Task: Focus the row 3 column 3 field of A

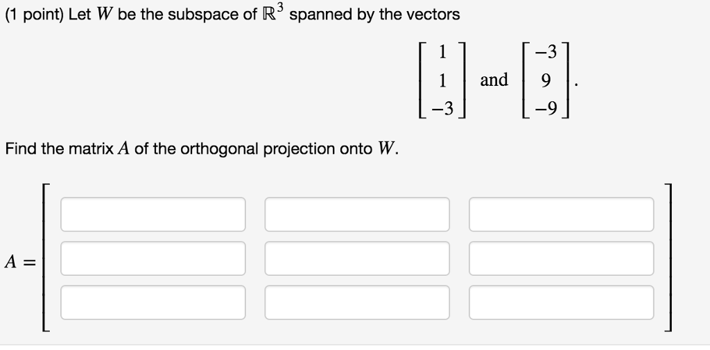Action: (x=562, y=302)
